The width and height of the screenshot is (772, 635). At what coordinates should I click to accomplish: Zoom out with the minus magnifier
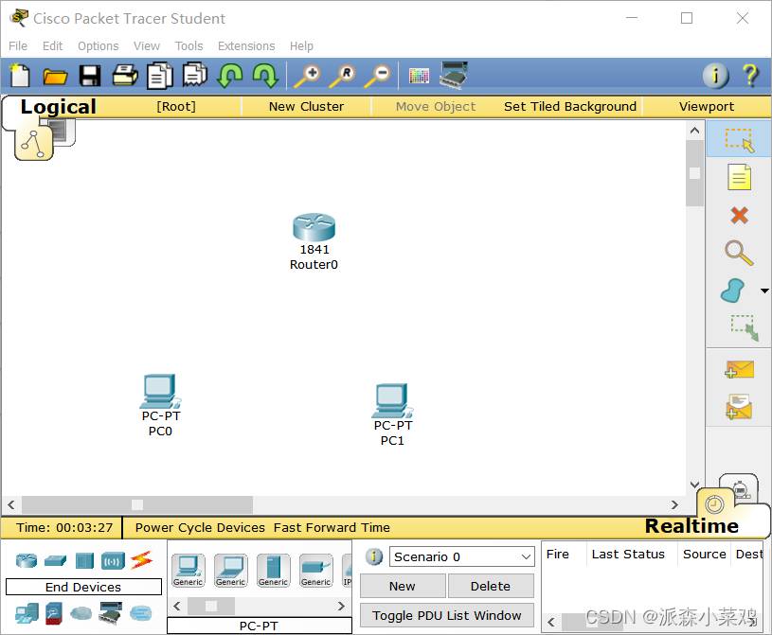pos(378,77)
